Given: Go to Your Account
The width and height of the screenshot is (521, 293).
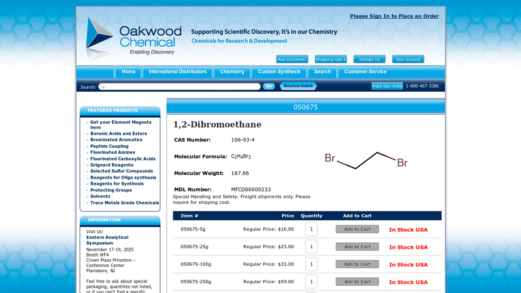Looking at the screenshot, I should click(x=408, y=59).
